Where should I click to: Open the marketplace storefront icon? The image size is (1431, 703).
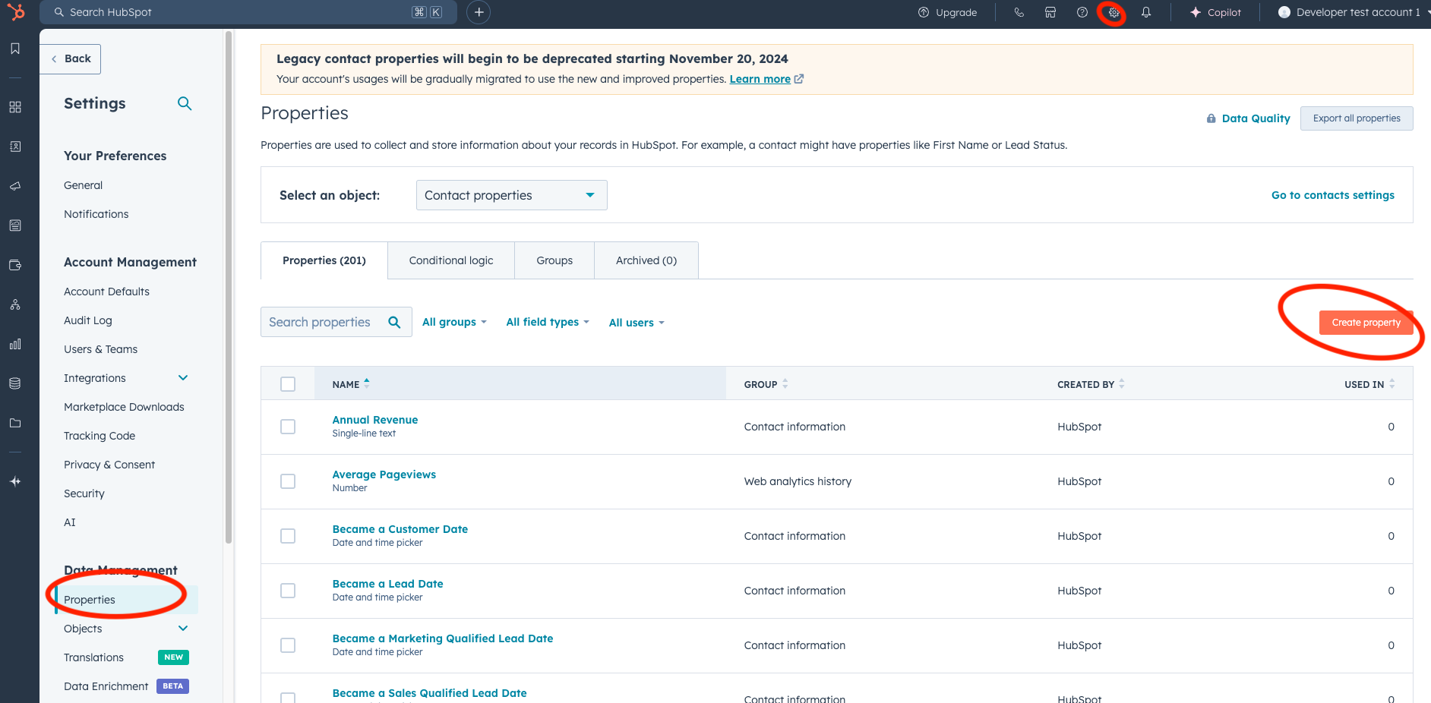1050,13
